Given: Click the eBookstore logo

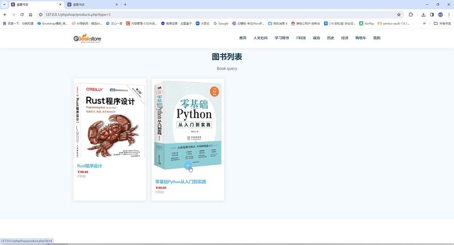Looking at the screenshot, I should [87, 38].
